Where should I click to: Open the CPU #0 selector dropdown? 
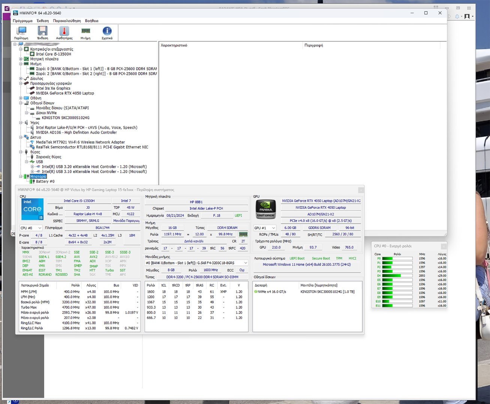31,228
